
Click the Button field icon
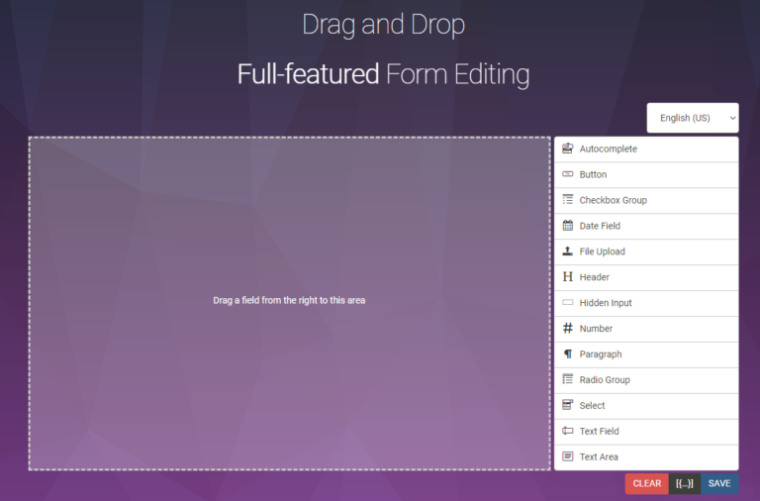click(568, 174)
